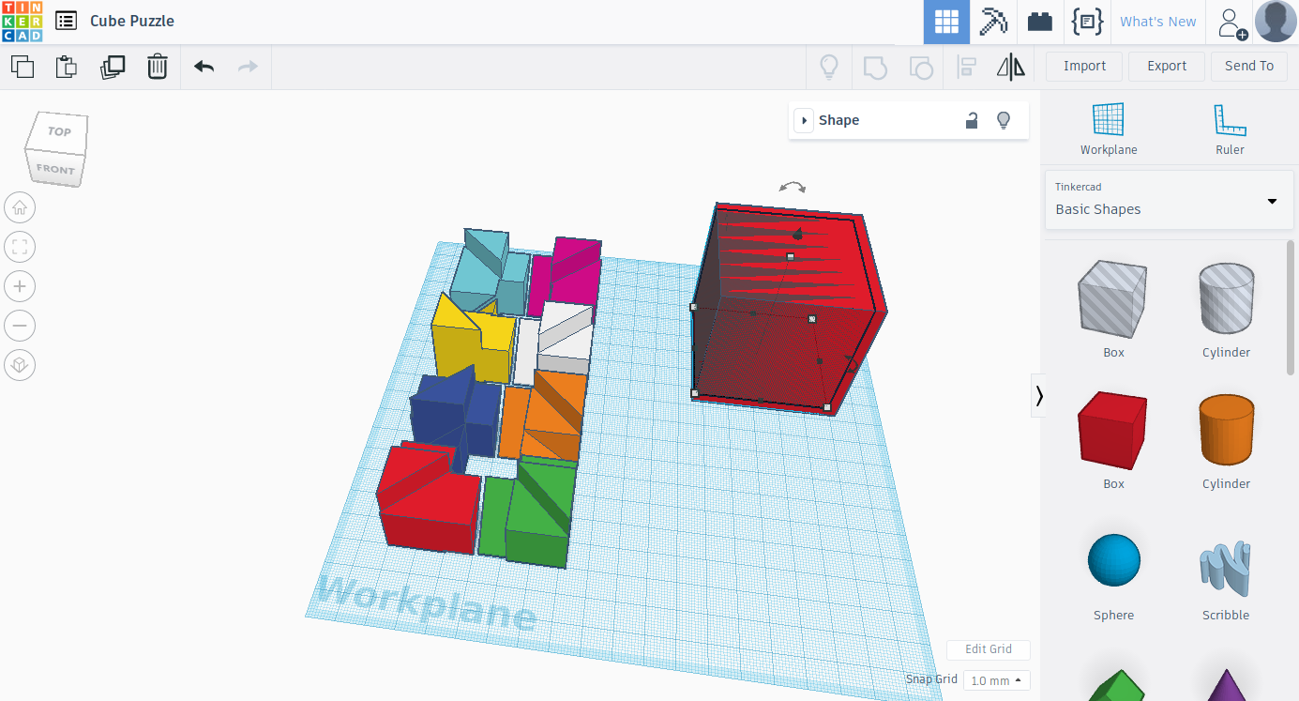Viewport: 1299px width, 701px height.
Task: Click the Copy icon in toolbar
Action: (23, 67)
